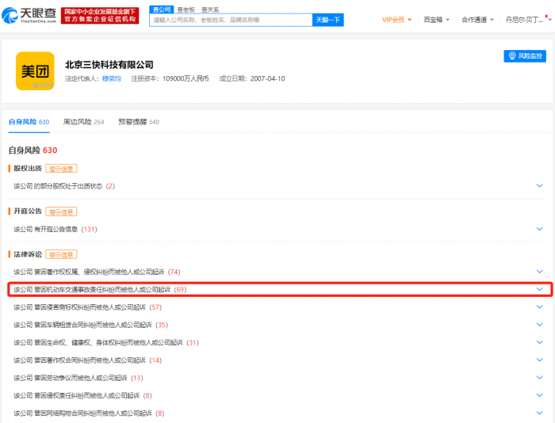Expand the equity pledge row (2)
Screen dimensions: 555x423
539,185
